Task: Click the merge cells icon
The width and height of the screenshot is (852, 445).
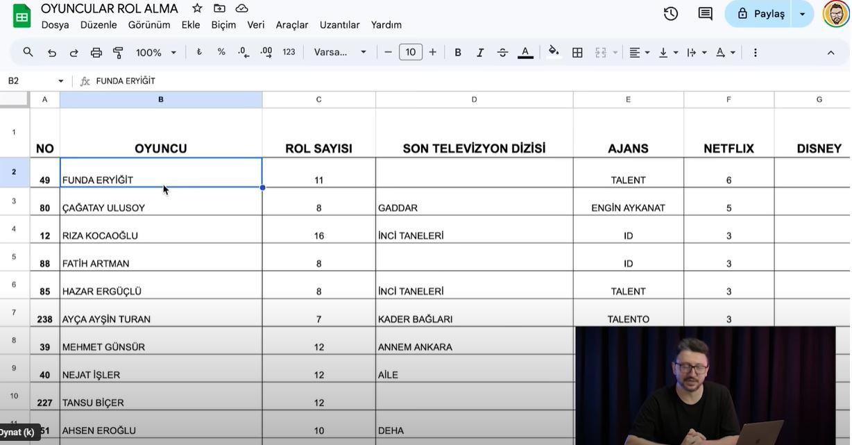Action: pyautogui.click(x=601, y=52)
